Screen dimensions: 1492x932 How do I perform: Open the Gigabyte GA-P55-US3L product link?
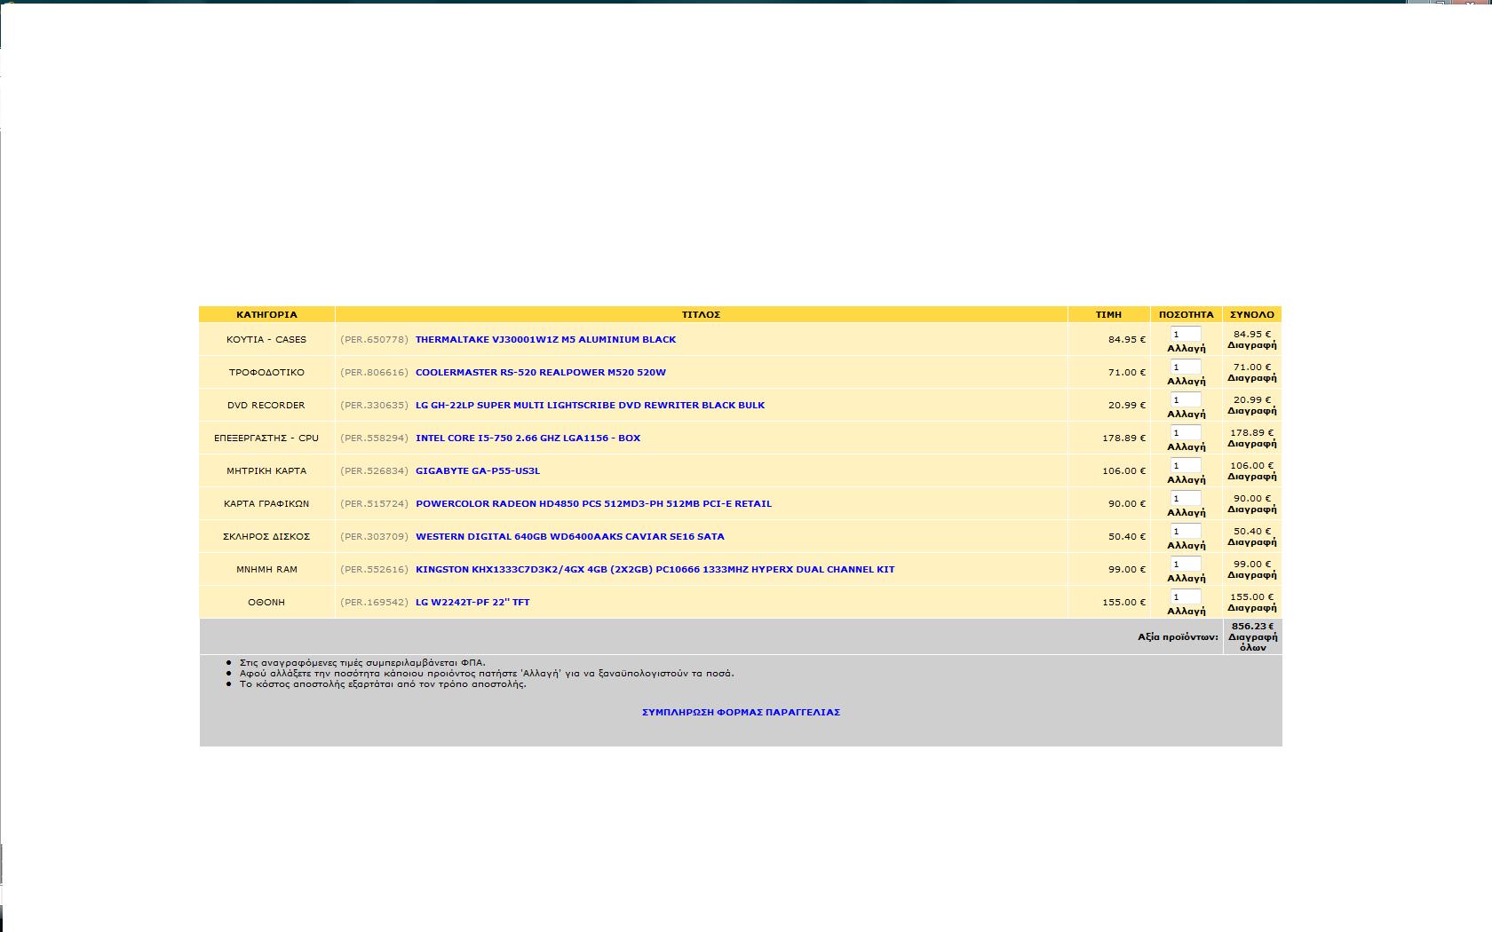[x=477, y=470]
